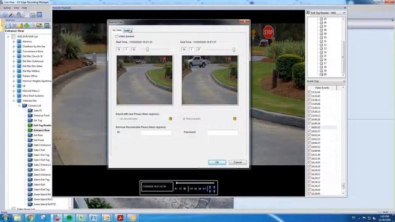Viewport: 395px width, 222px height.
Task: Click the green grid icon in Host List toolbar
Action: coord(47,25)
